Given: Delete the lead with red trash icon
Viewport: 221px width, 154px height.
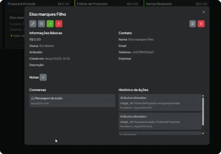Looking at the screenshot, I should [201, 24].
